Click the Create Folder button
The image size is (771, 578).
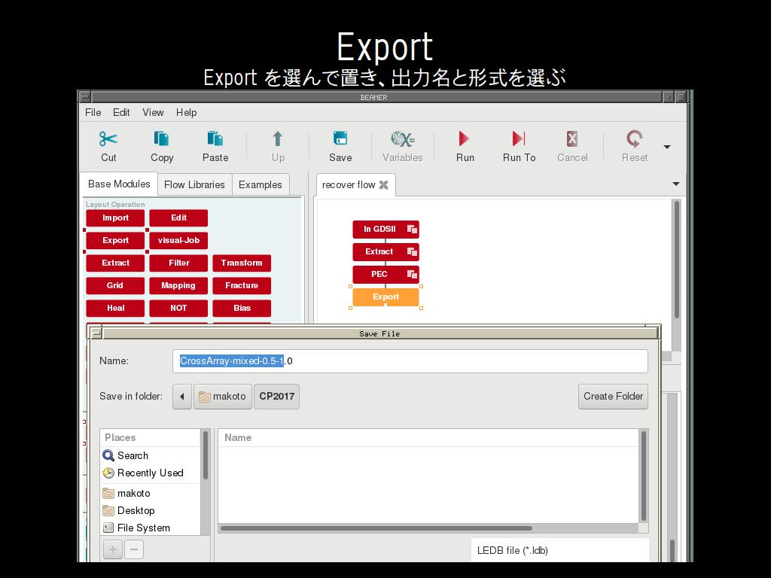(613, 397)
